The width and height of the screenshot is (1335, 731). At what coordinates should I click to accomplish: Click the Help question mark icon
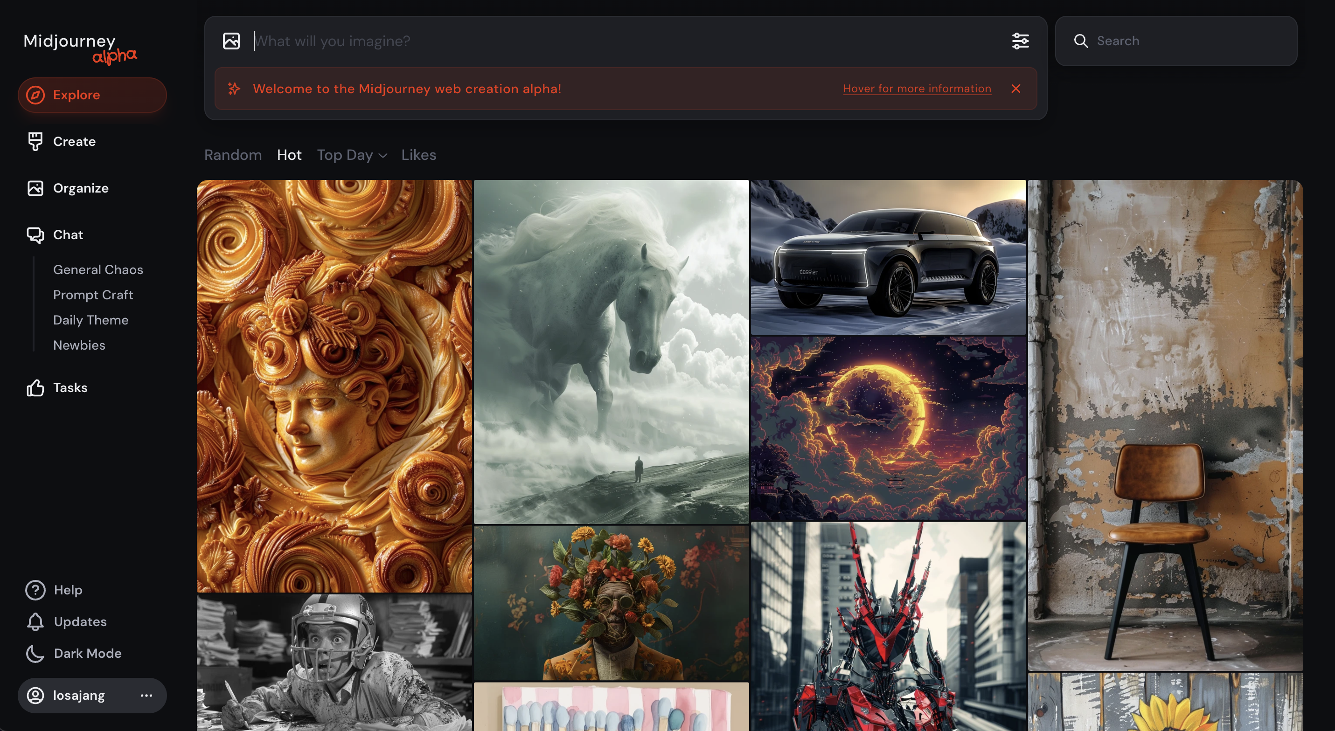point(35,590)
